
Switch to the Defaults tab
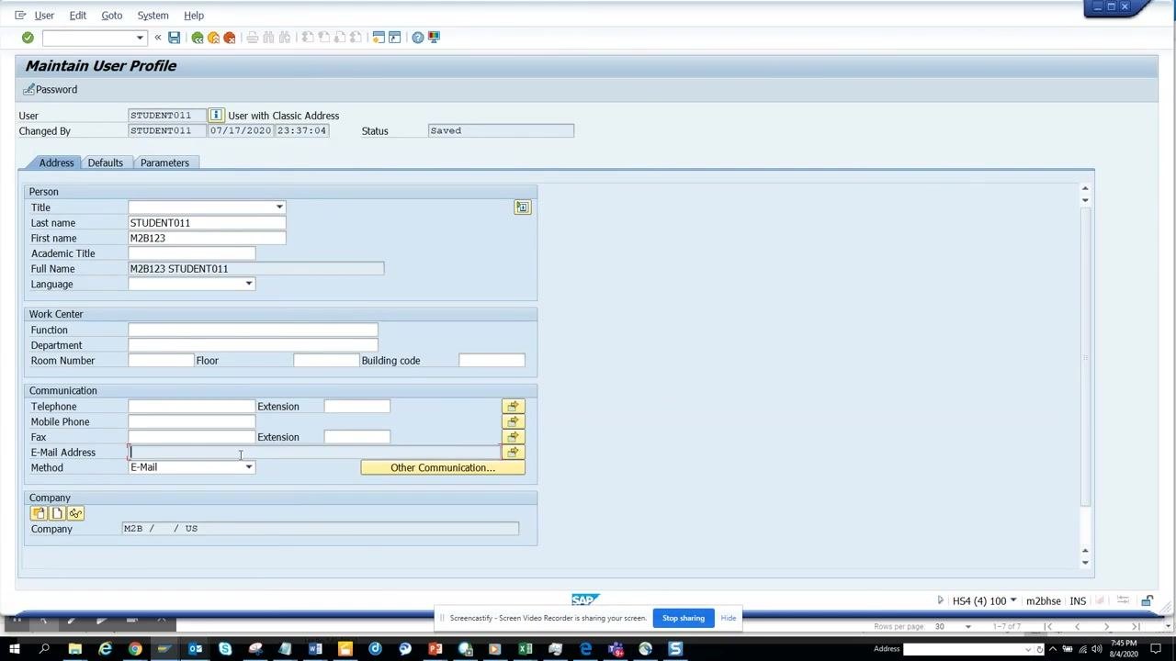click(x=106, y=162)
